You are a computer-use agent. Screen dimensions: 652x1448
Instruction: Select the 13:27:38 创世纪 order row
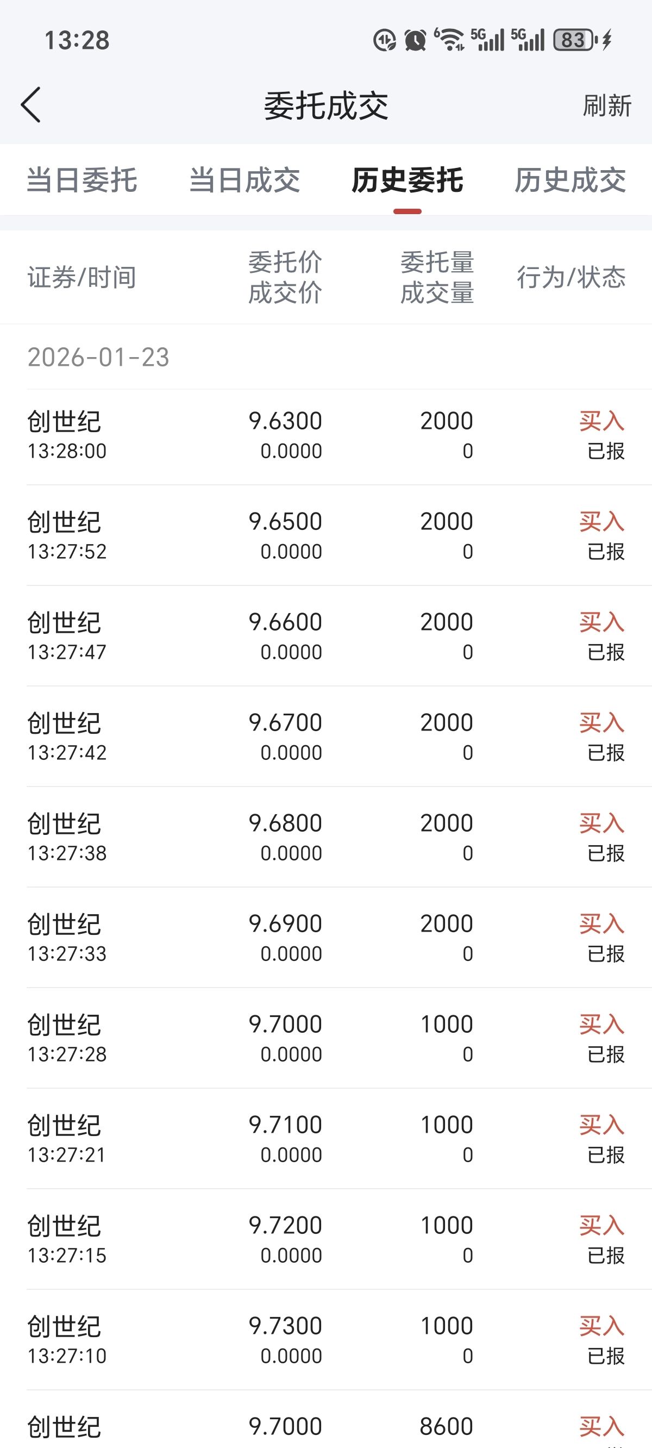(326, 838)
